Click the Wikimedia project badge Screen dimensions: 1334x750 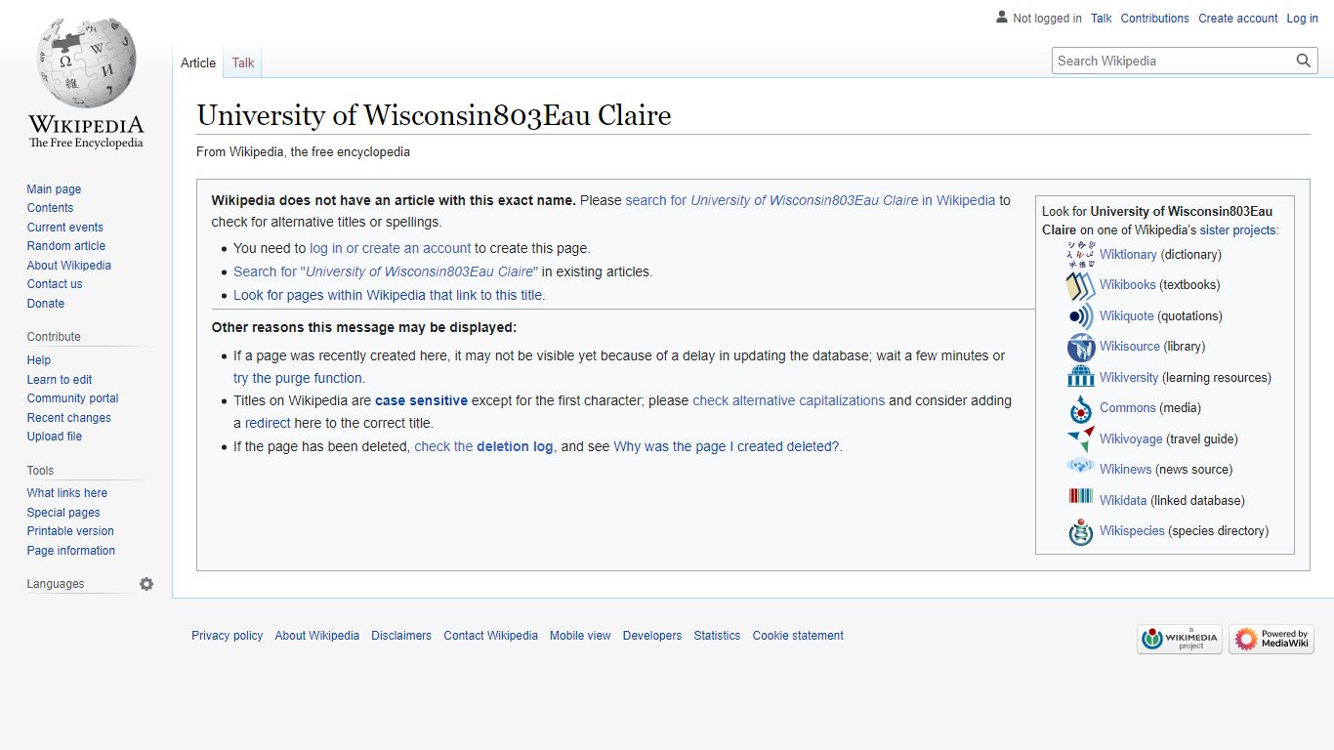tap(1180, 639)
